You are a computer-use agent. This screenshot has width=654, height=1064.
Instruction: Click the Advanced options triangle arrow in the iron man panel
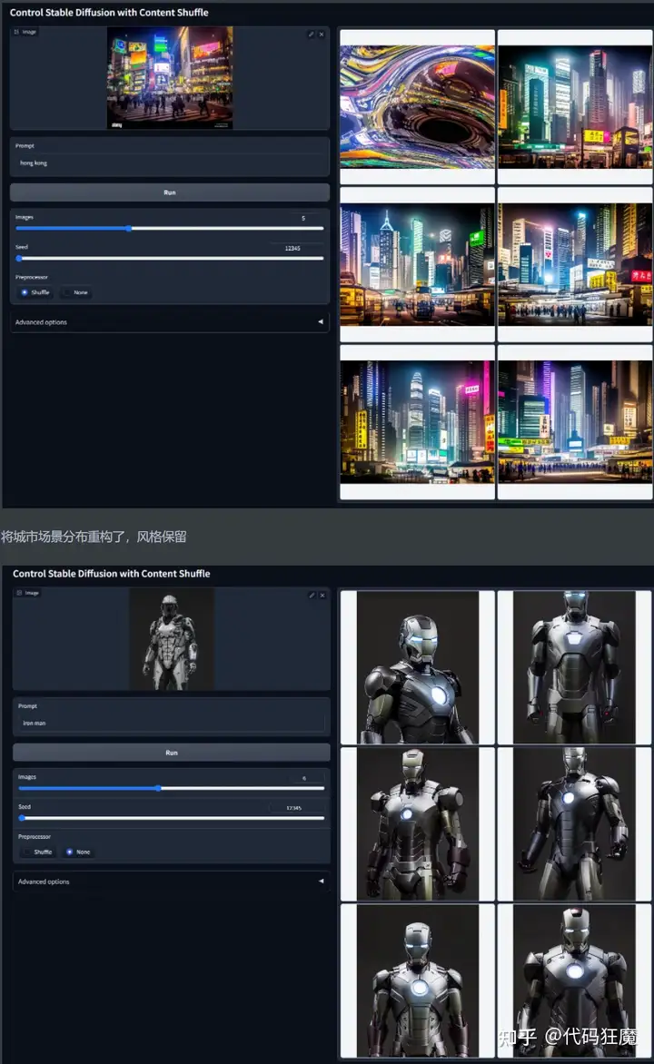point(322,882)
